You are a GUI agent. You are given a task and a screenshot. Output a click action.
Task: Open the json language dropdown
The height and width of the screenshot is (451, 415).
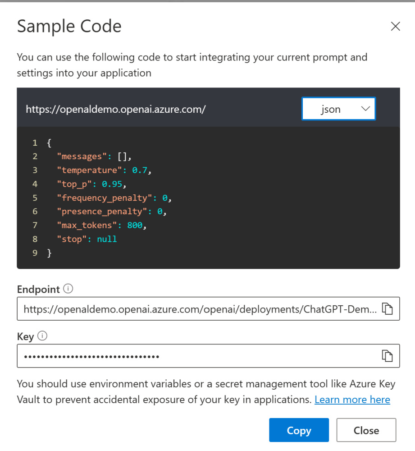pos(338,109)
